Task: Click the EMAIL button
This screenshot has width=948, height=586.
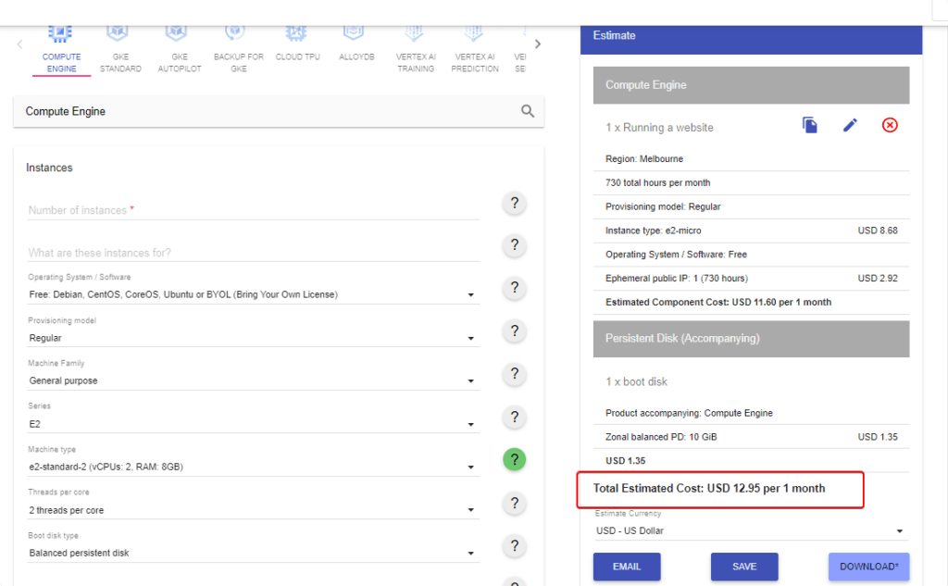Action: pos(626,566)
